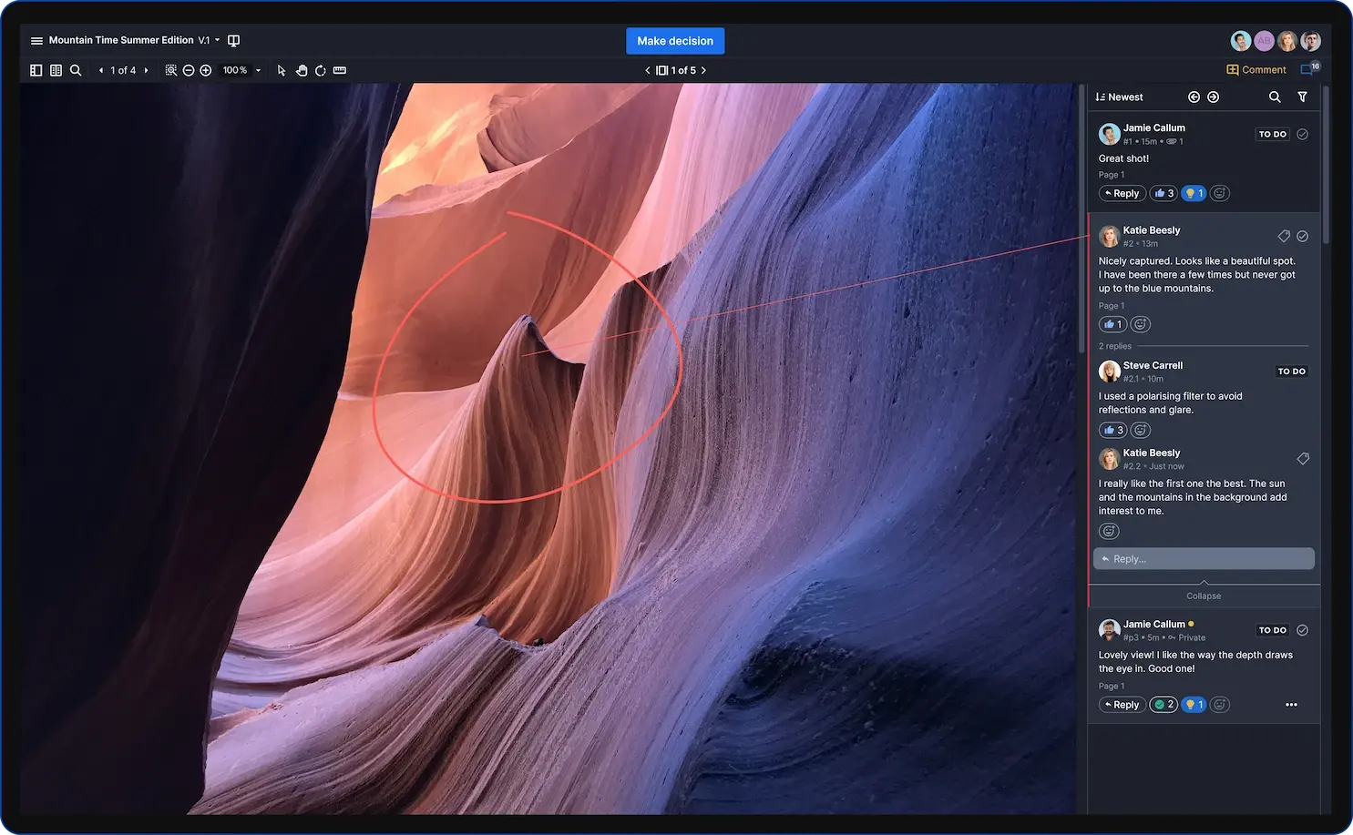Open the comment search
1353x835 pixels.
pos(1275,97)
